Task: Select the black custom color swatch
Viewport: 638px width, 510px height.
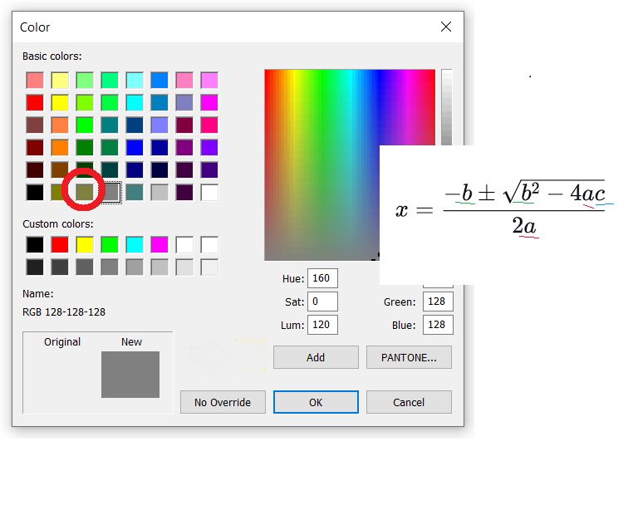Action: tap(35, 245)
